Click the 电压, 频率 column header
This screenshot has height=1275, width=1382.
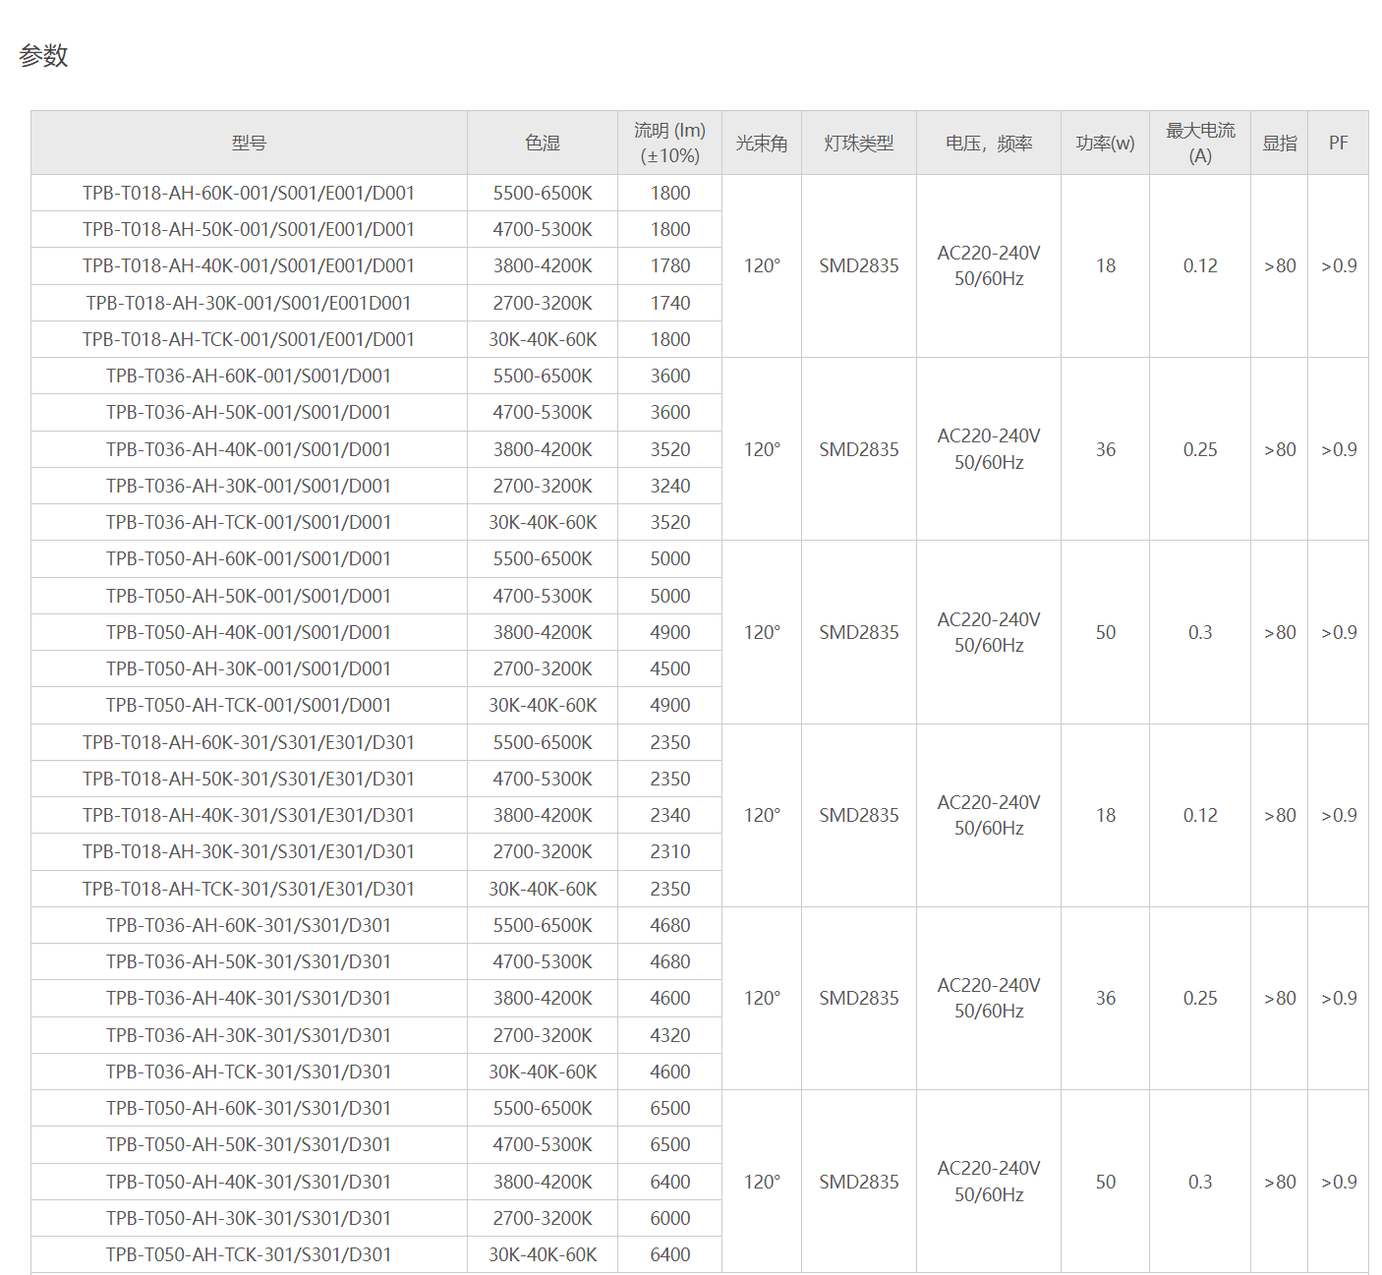coord(989,144)
